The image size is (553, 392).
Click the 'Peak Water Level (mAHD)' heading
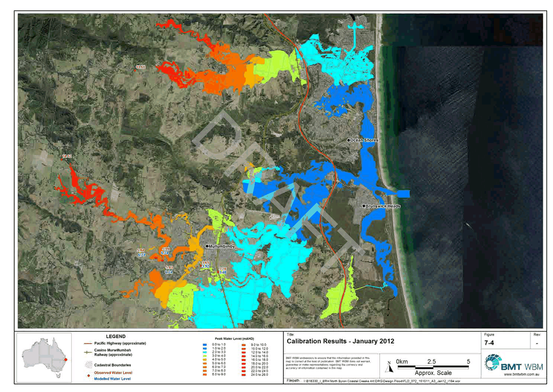click(234, 339)
